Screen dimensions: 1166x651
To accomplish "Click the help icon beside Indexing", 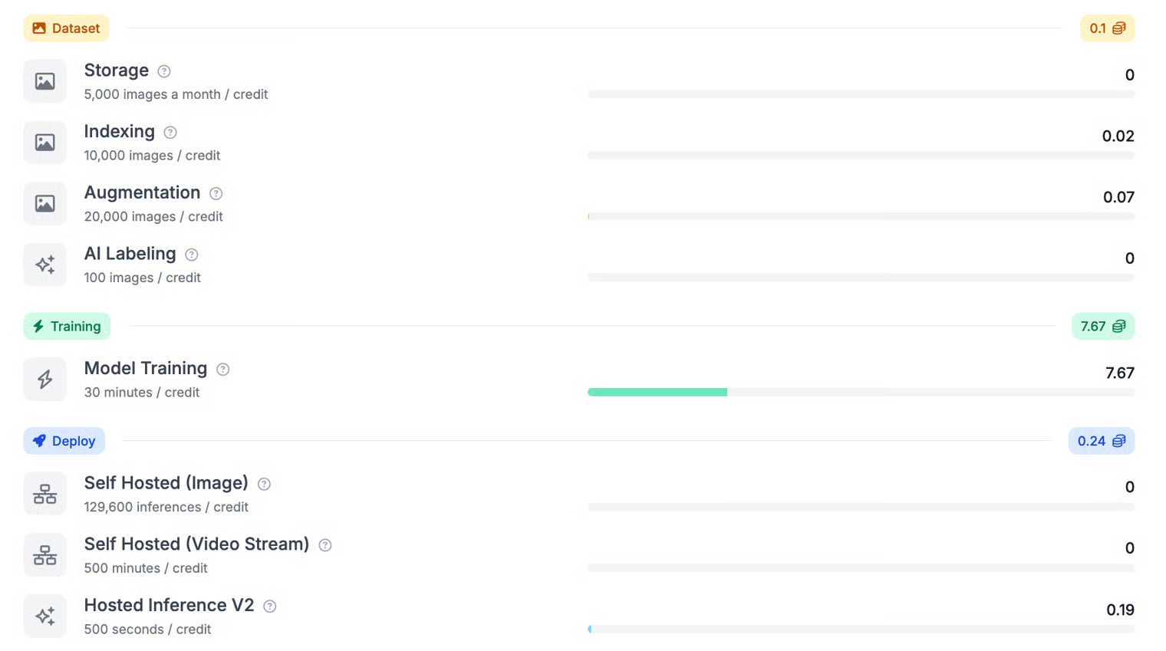I will pyautogui.click(x=170, y=133).
